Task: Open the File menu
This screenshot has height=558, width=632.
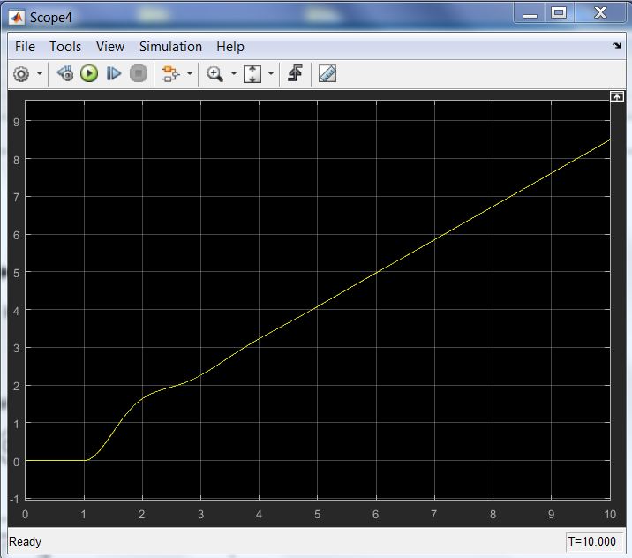Action: 25,47
